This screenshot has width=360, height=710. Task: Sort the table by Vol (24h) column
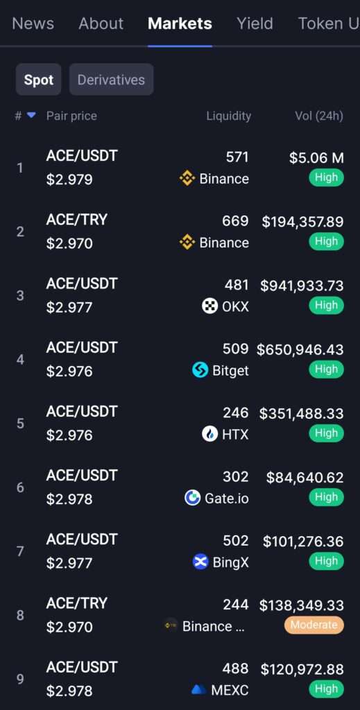319,116
